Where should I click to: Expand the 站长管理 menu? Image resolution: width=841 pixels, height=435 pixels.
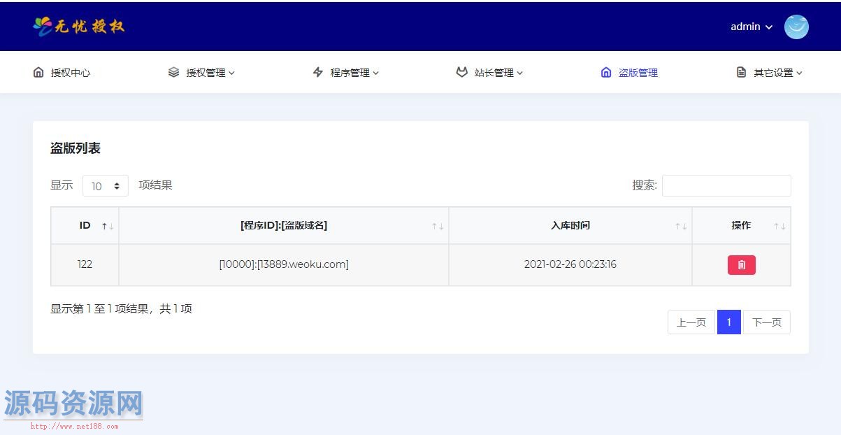489,72
